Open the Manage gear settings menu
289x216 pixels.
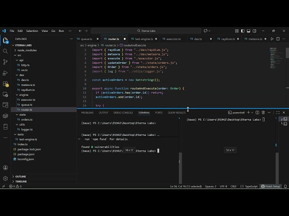coord(5,178)
